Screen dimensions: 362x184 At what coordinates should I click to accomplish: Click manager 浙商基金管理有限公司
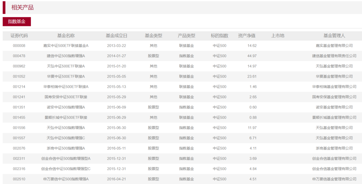coord(334,148)
